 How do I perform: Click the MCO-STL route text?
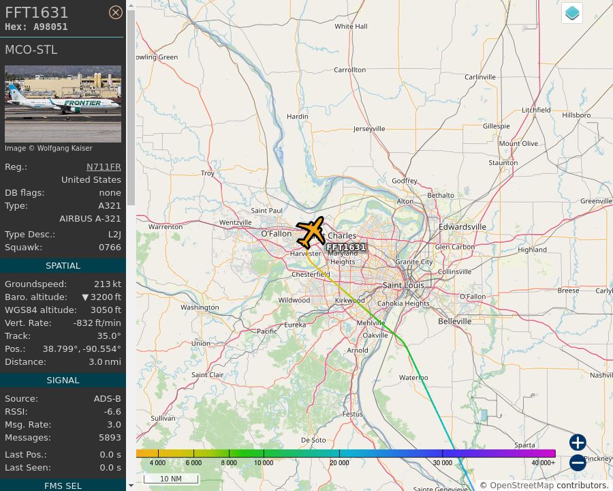click(x=31, y=50)
